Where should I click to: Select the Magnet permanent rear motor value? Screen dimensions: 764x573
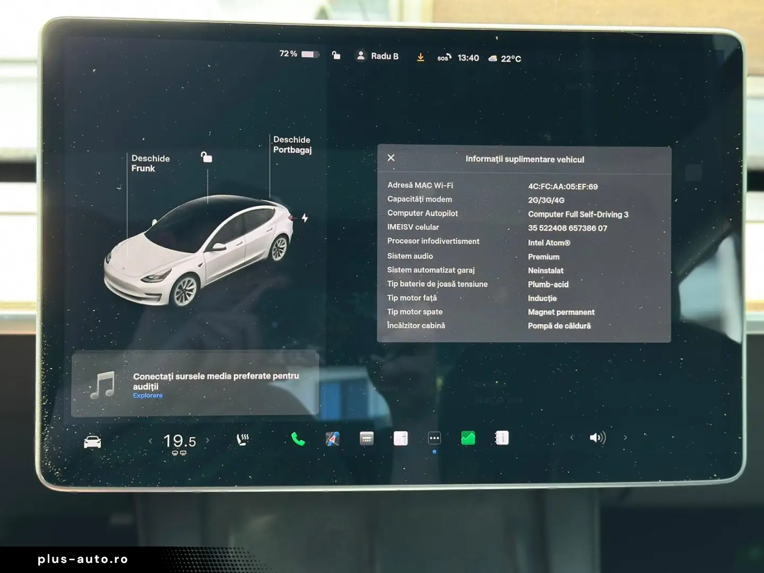[x=561, y=312]
